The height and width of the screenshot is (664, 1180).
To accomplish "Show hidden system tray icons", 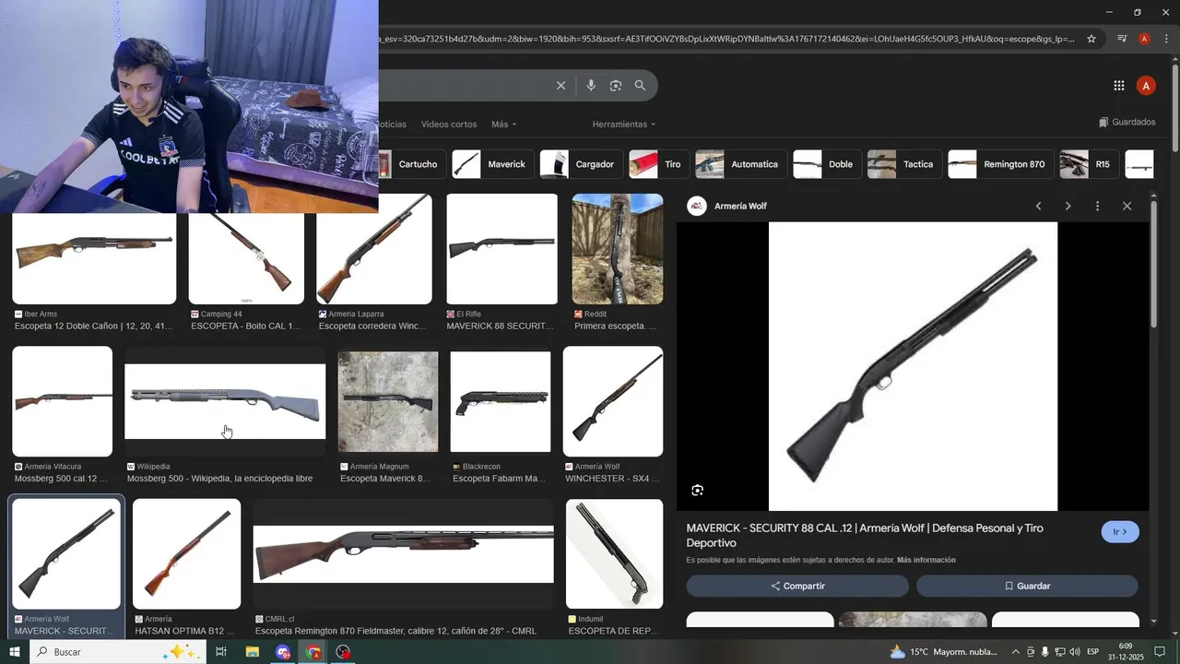I will (x=1016, y=652).
